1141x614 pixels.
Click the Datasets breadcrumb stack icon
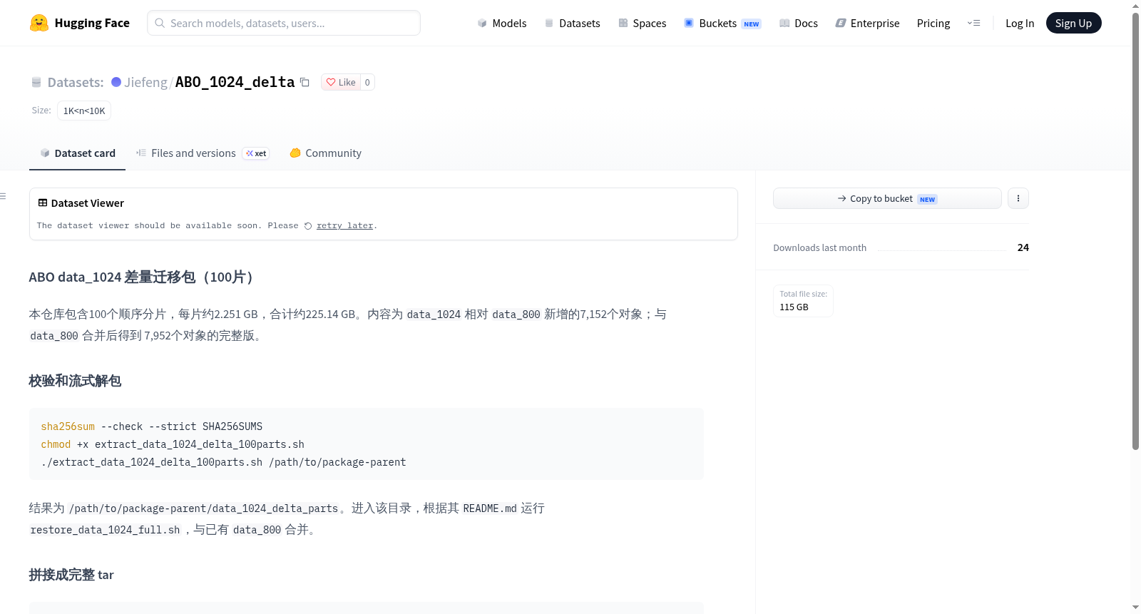tap(36, 82)
